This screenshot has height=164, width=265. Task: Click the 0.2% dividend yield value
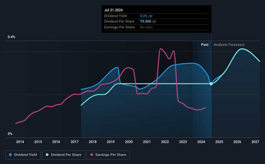[x=144, y=16]
